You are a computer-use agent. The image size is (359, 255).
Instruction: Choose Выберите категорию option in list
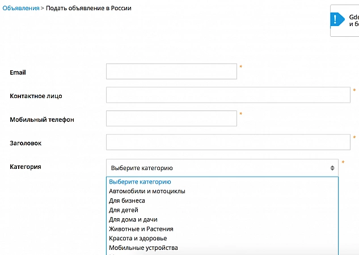click(x=140, y=182)
